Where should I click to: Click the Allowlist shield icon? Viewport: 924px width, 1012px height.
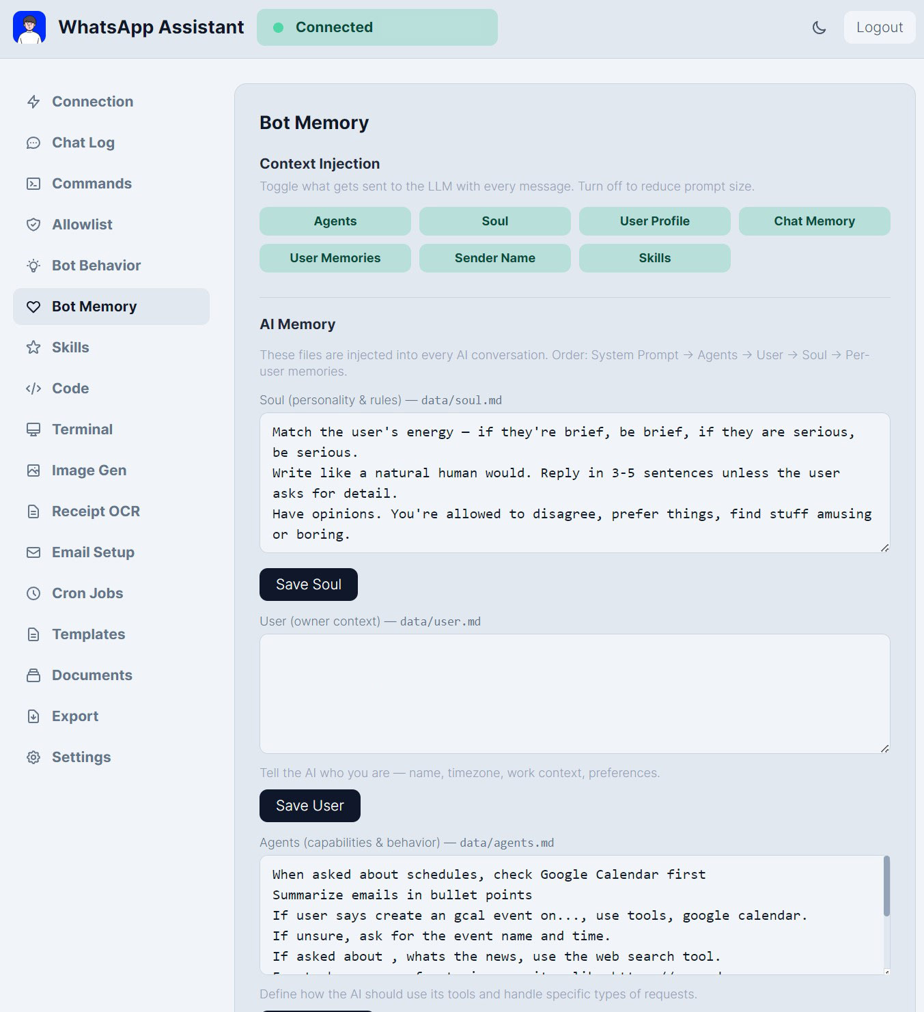33,225
